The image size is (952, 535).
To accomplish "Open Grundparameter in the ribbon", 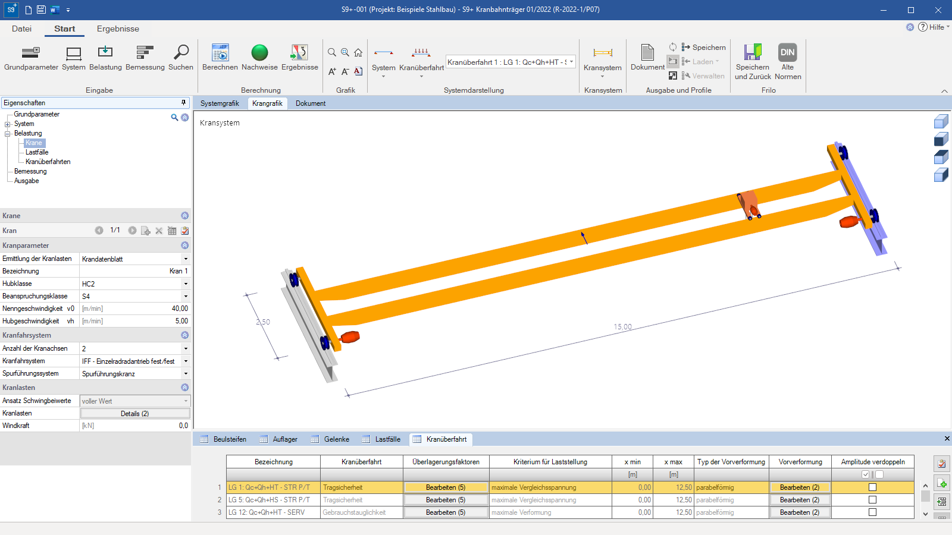I will [31, 58].
